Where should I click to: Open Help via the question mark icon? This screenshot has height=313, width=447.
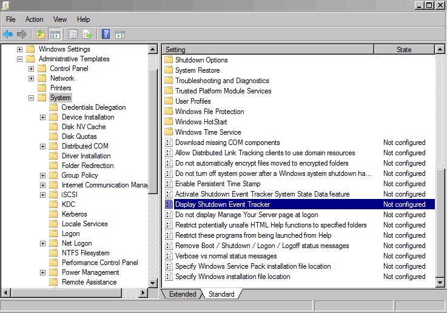(x=106, y=35)
